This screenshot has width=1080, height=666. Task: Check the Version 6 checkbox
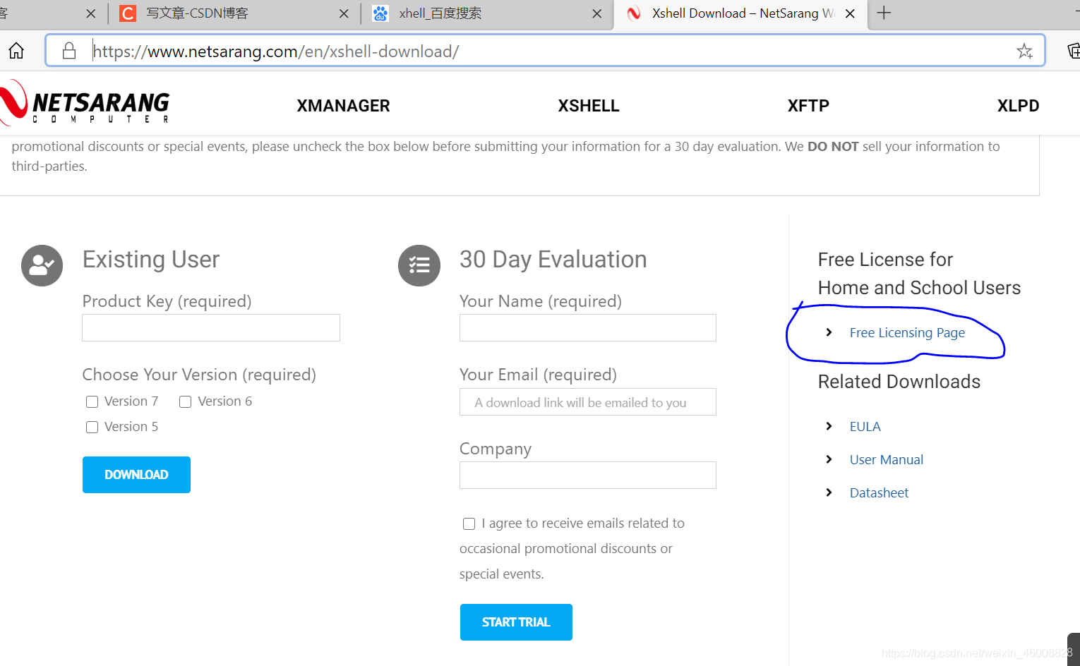pyautogui.click(x=186, y=401)
